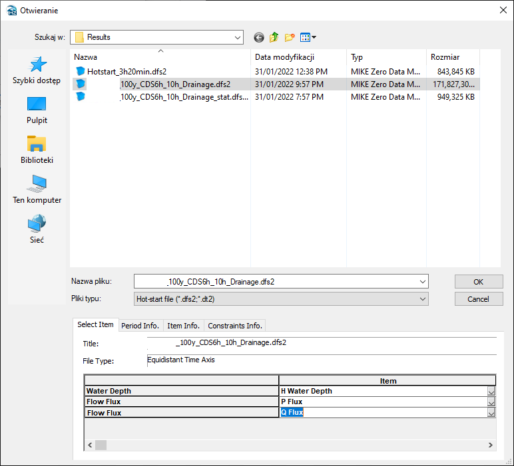
Task: Click the Back navigation arrow icon
Action: (259, 38)
